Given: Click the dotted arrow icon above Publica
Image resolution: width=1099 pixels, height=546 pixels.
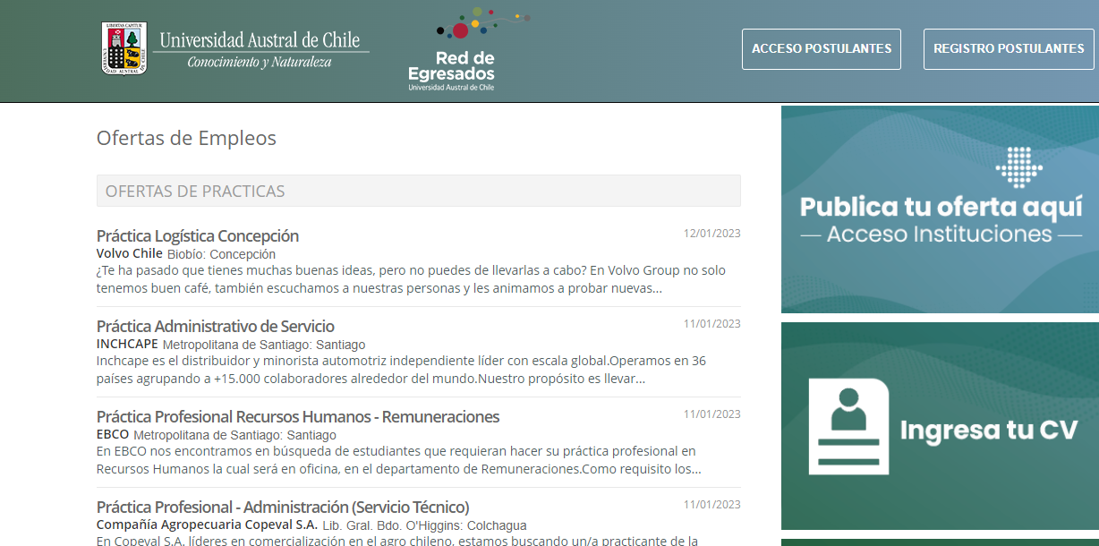Looking at the screenshot, I should coord(1018,167).
